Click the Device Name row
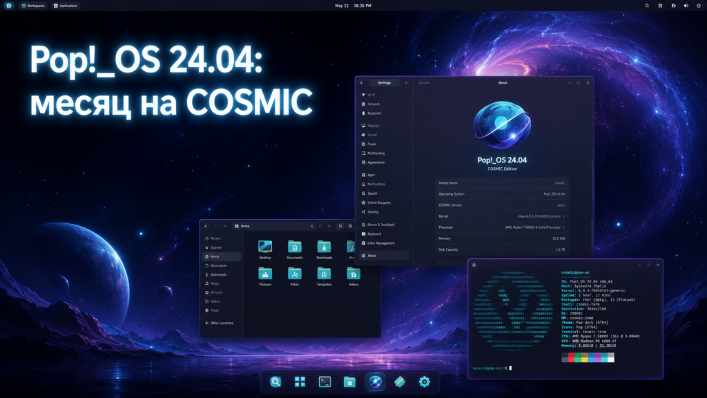 [502, 183]
